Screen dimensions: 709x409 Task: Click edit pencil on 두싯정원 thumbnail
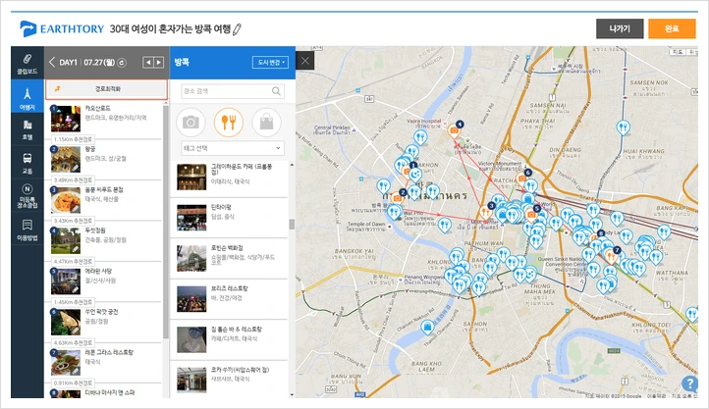pos(76,249)
